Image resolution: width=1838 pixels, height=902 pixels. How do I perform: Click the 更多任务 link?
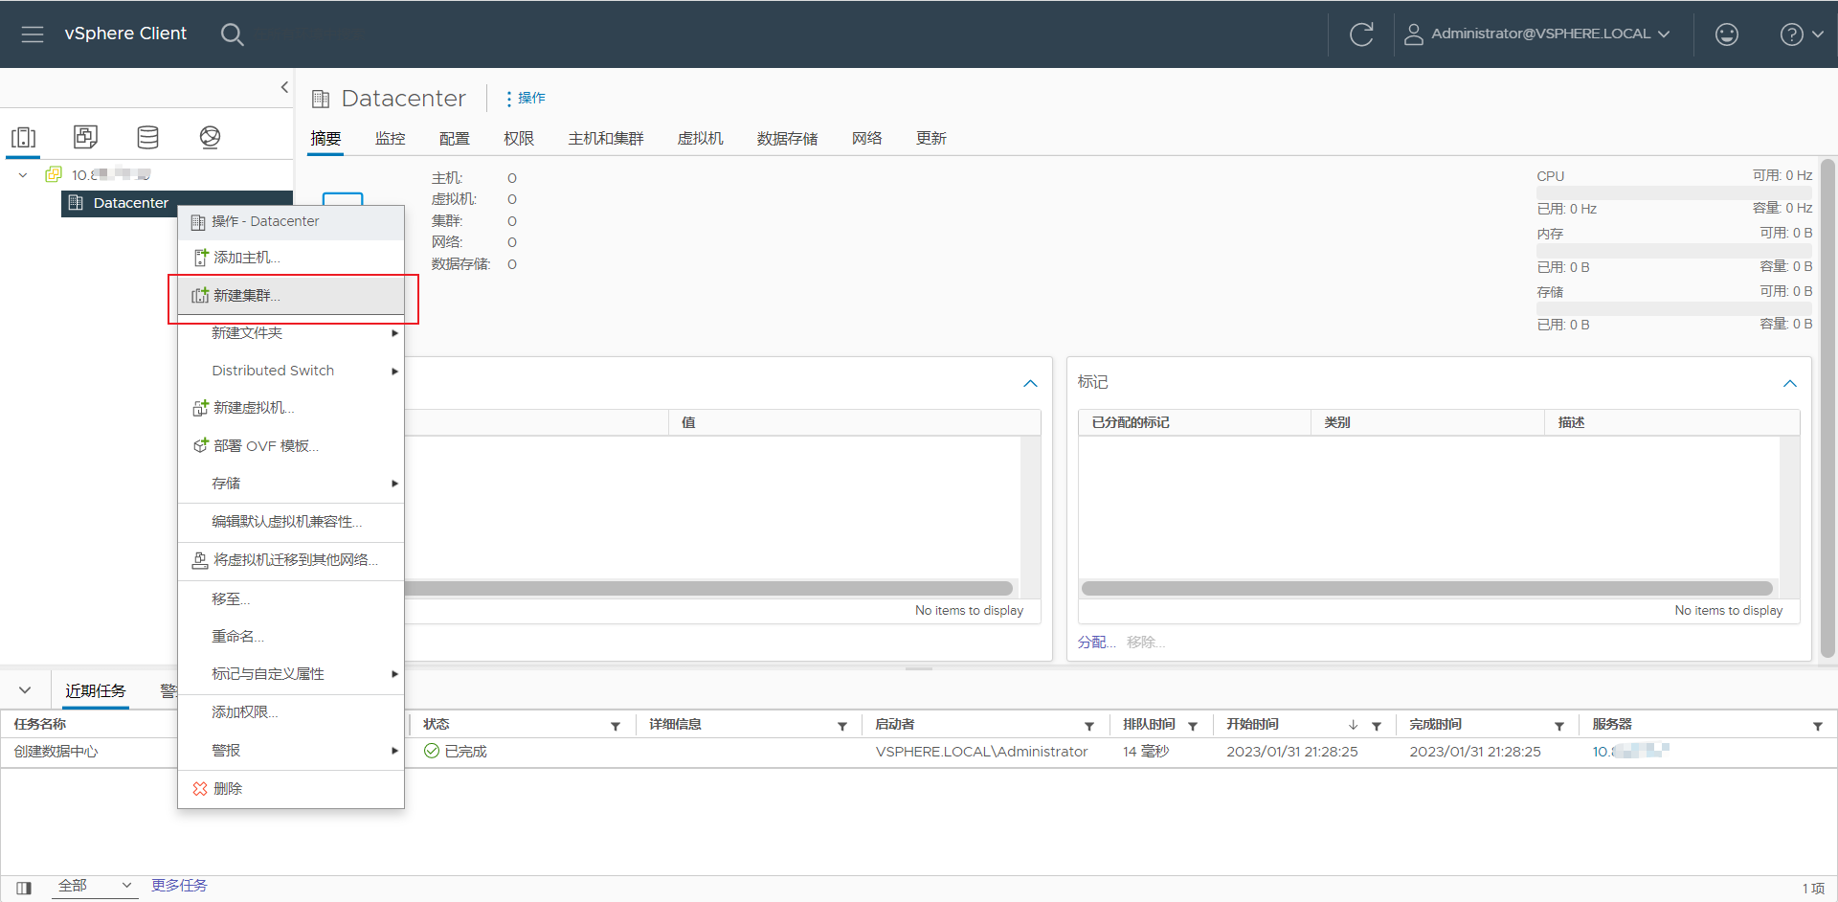click(x=178, y=885)
